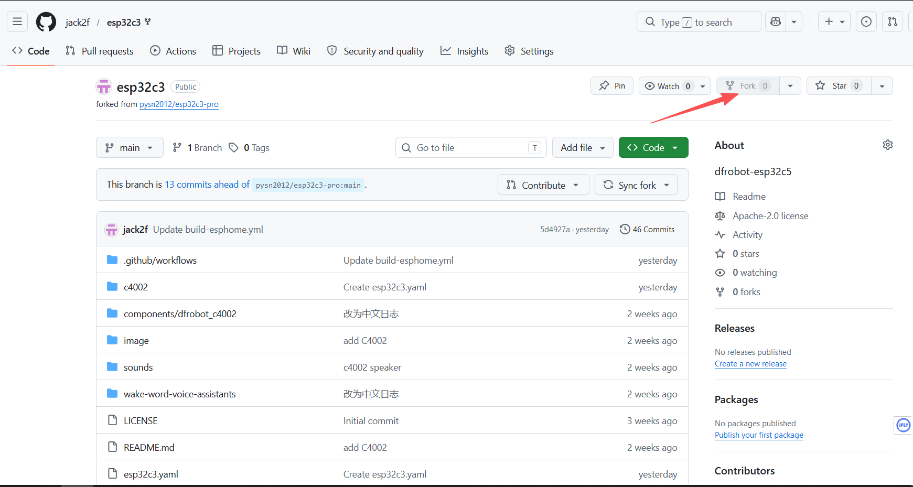Open the latest commit message Update build-esphome.yml
Screen dimensions: 913x487
tap(208, 230)
